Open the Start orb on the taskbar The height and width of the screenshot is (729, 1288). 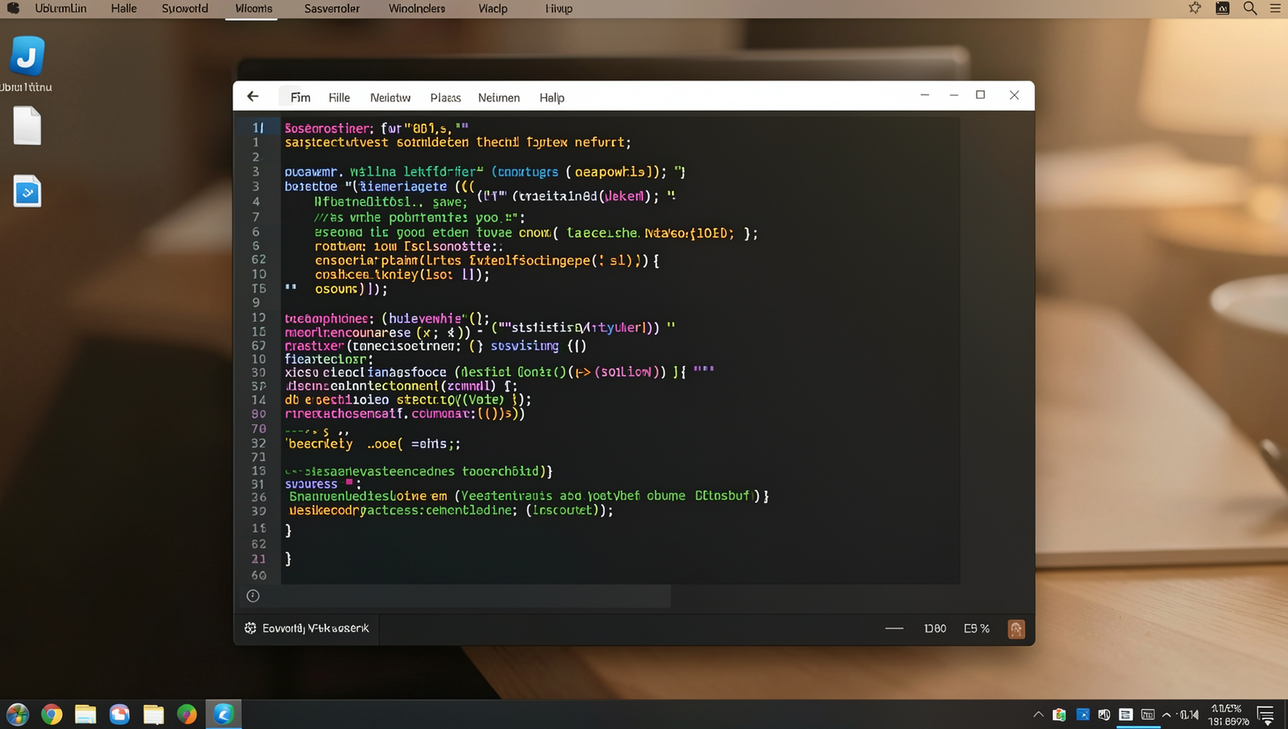(17, 715)
